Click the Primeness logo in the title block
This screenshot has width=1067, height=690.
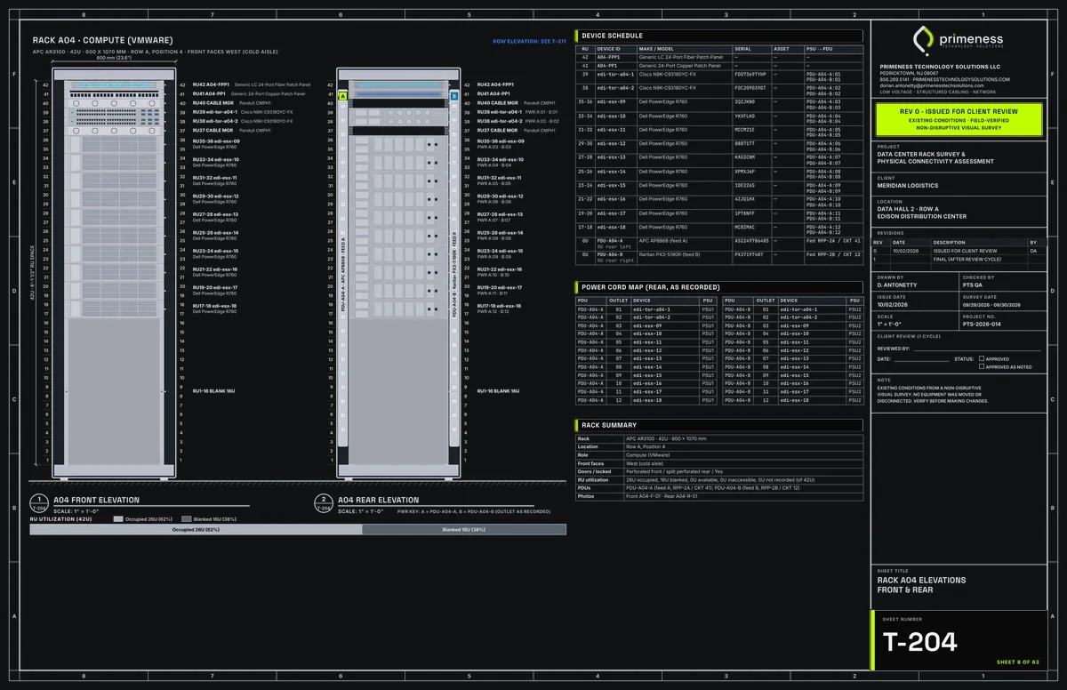click(959, 41)
